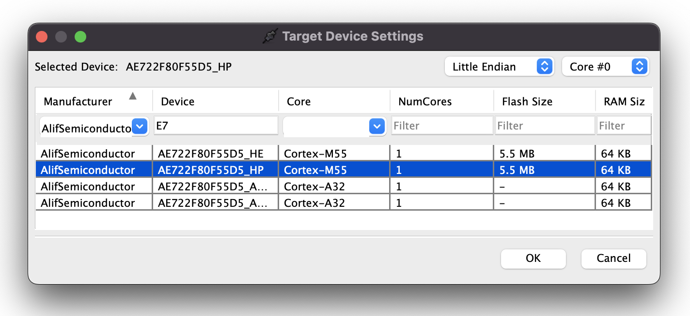Click the green zoom window button
Image resolution: width=690 pixels, height=316 pixels.
click(80, 36)
